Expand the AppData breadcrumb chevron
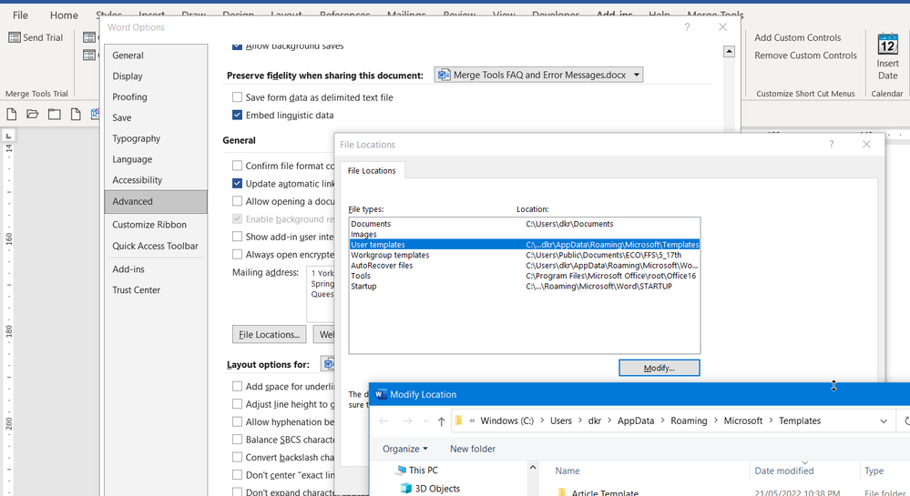910x496 pixels. (663, 421)
